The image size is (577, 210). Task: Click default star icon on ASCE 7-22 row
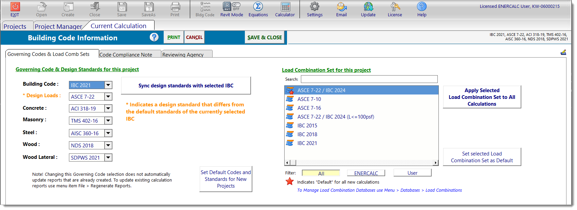[291, 92]
